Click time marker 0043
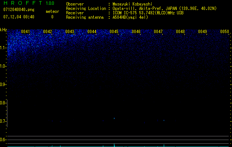Image resolution: width=232 pixels, height=147 pixels. (70, 31)
